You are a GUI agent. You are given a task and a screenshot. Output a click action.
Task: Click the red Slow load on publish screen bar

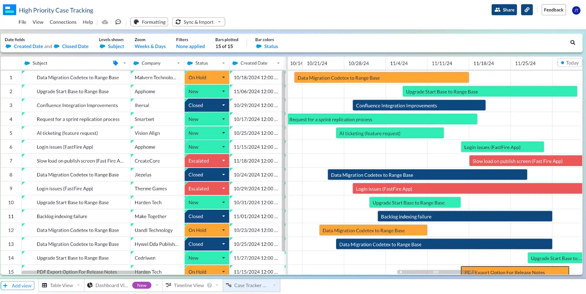(526, 161)
